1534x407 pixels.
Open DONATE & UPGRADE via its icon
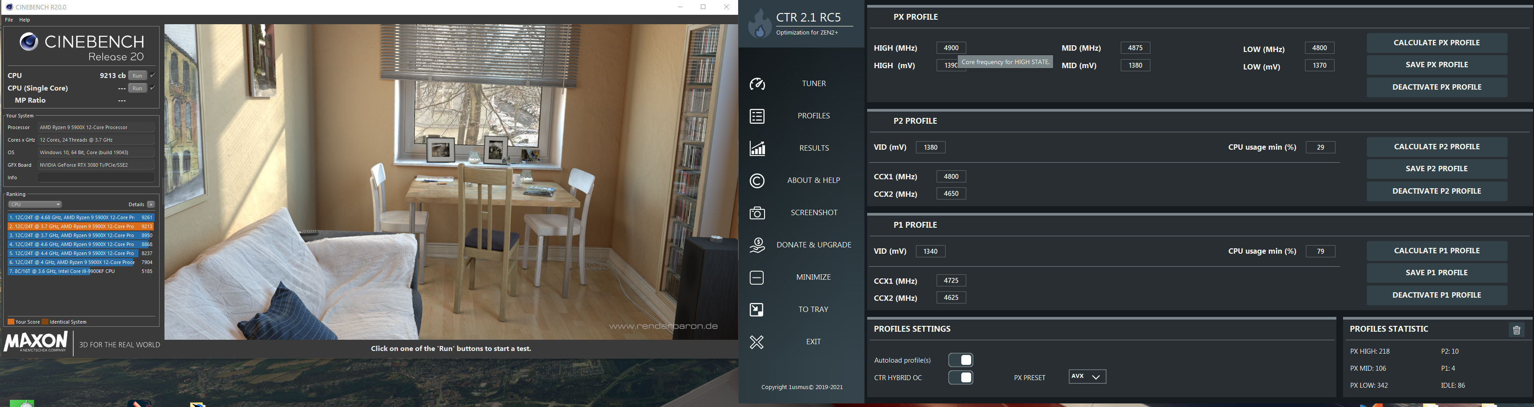click(757, 245)
